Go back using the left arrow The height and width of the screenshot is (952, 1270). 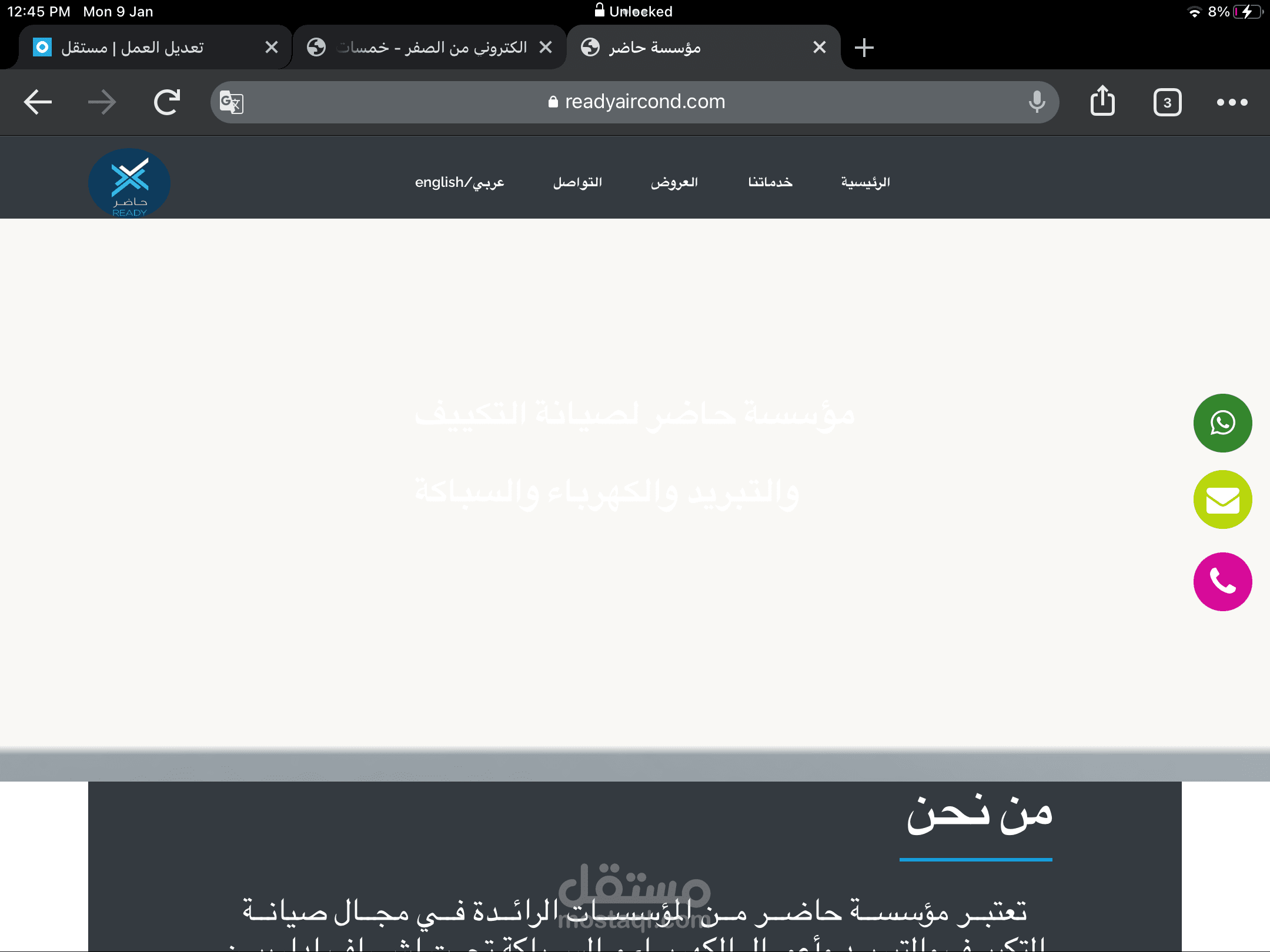[x=38, y=102]
